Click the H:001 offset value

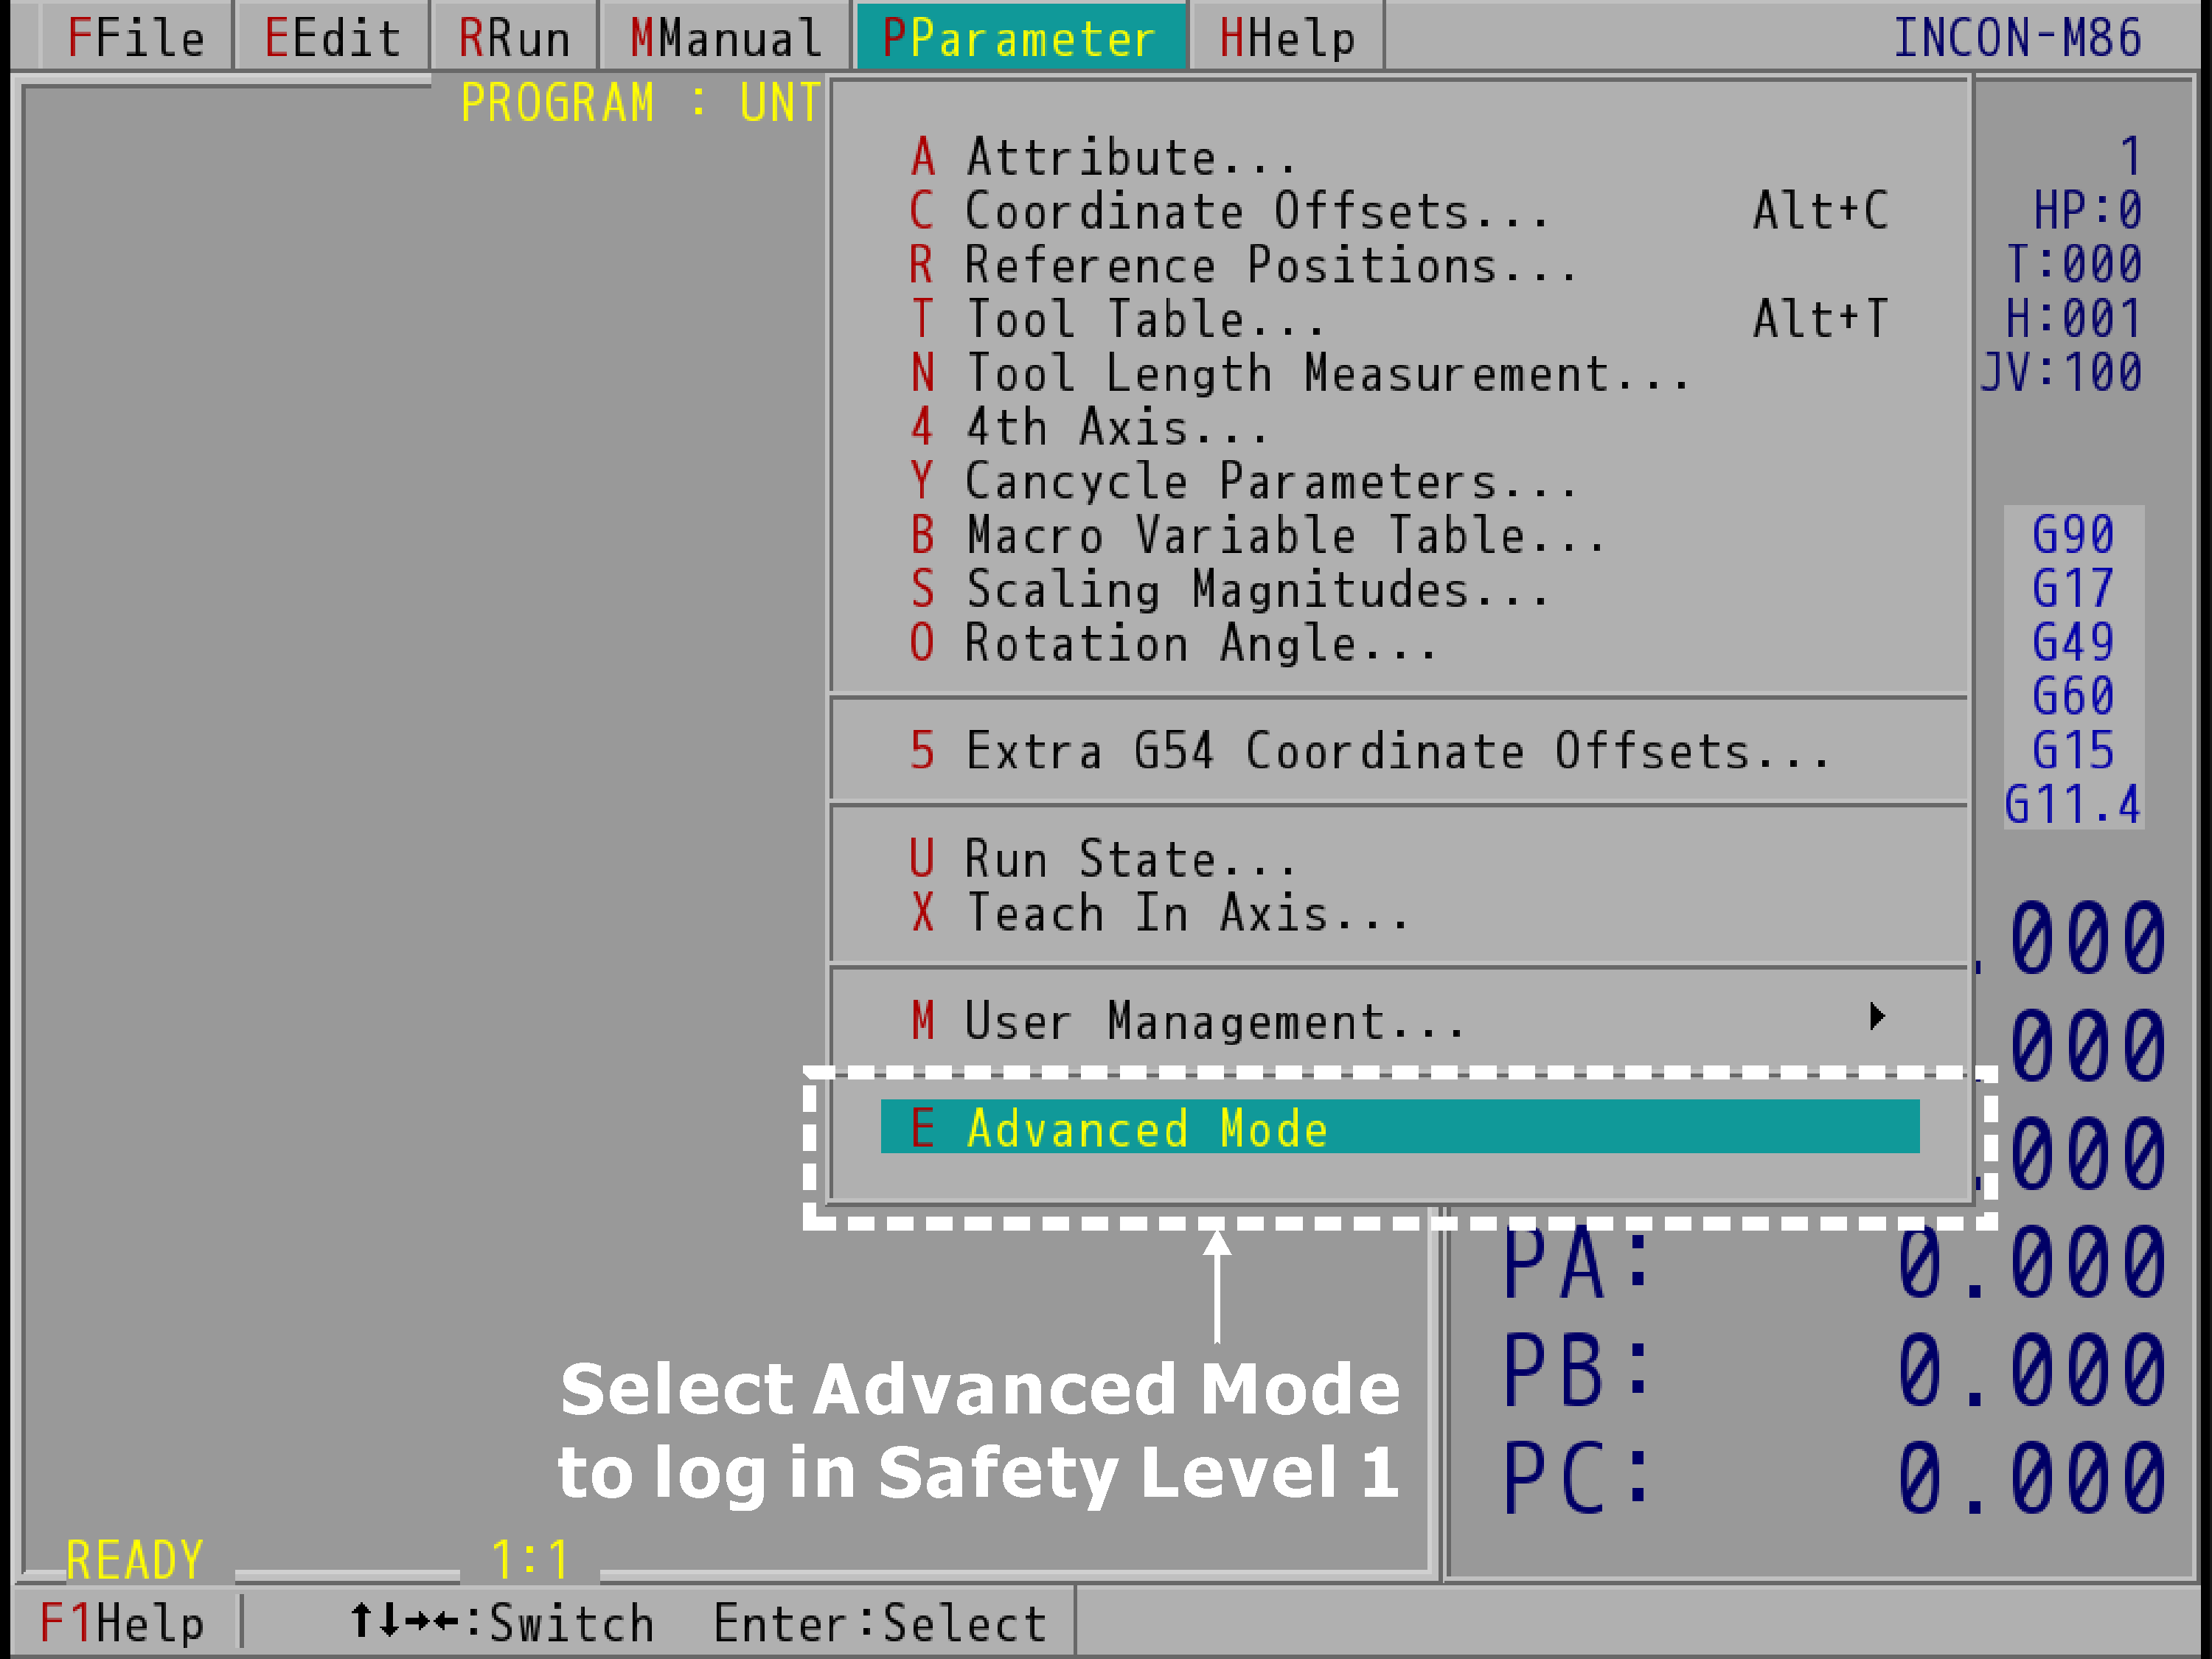tap(2074, 319)
